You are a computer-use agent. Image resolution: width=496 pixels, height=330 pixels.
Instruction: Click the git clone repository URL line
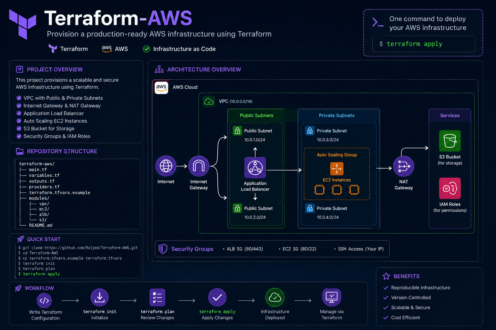pyautogui.click(x=78, y=248)
